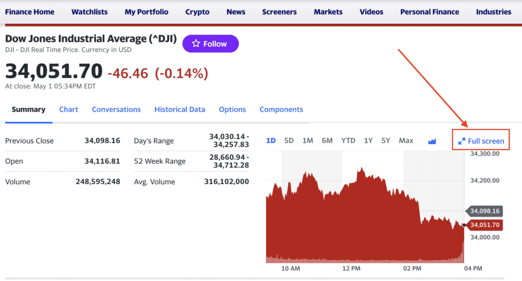Switch chart to 1M range
522x281 pixels.
point(307,140)
